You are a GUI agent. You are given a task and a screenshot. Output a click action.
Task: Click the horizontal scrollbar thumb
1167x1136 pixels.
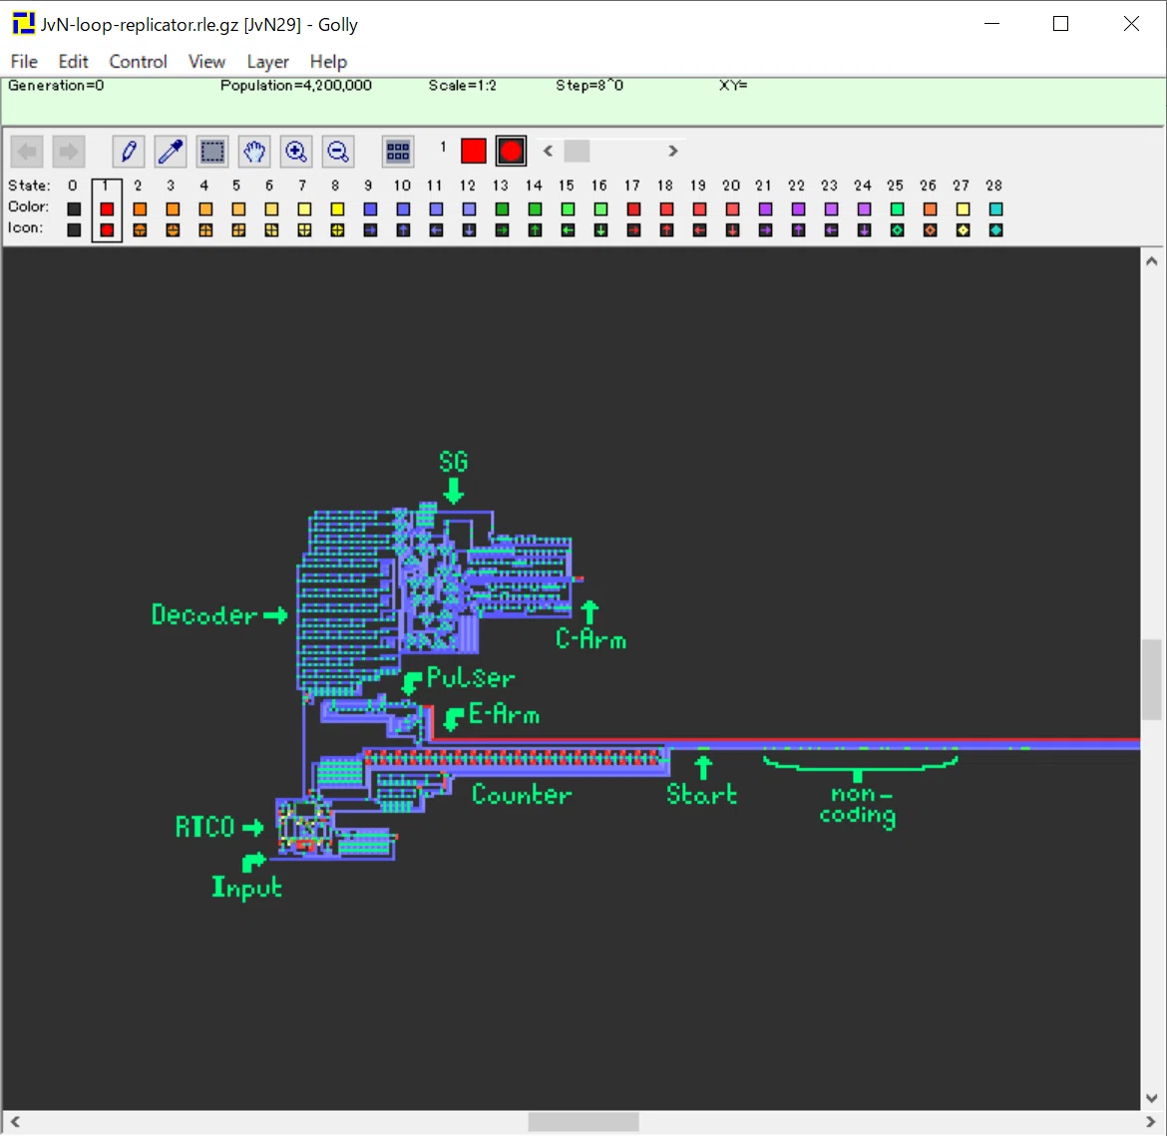click(x=583, y=1121)
